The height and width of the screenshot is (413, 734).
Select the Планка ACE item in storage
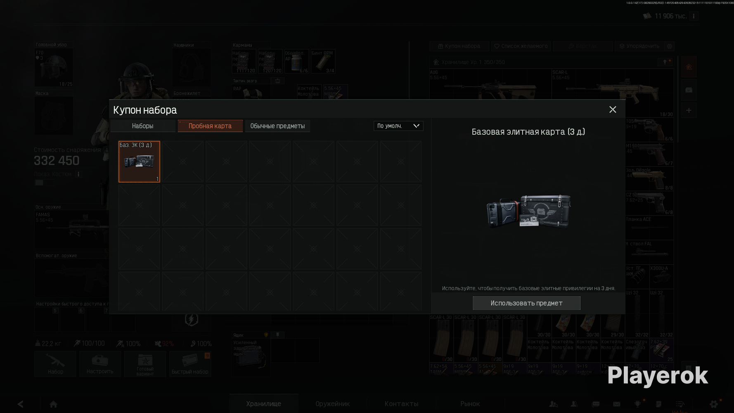point(649,228)
